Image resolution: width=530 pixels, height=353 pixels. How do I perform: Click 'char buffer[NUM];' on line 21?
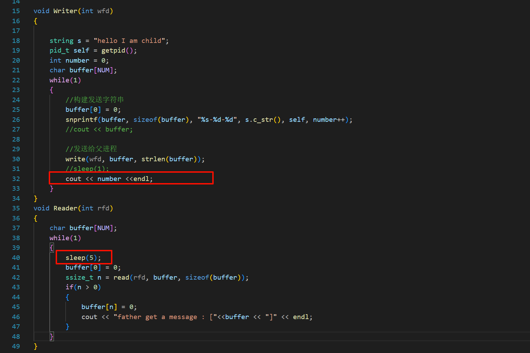click(x=83, y=70)
